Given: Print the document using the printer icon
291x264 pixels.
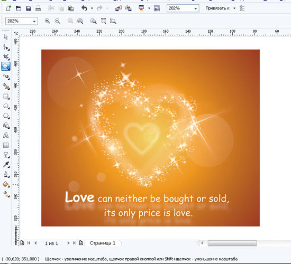Looking at the screenshot, I should point(38,8).
